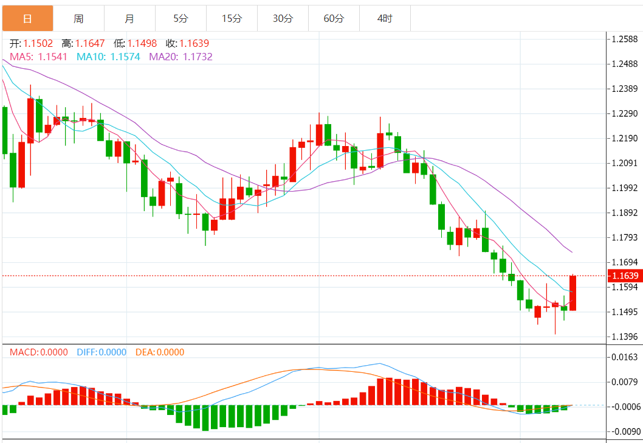Viewport: 643px width, 443px height.
Task: Click the 1.2588 price axis label
Action: pos(625,40)
